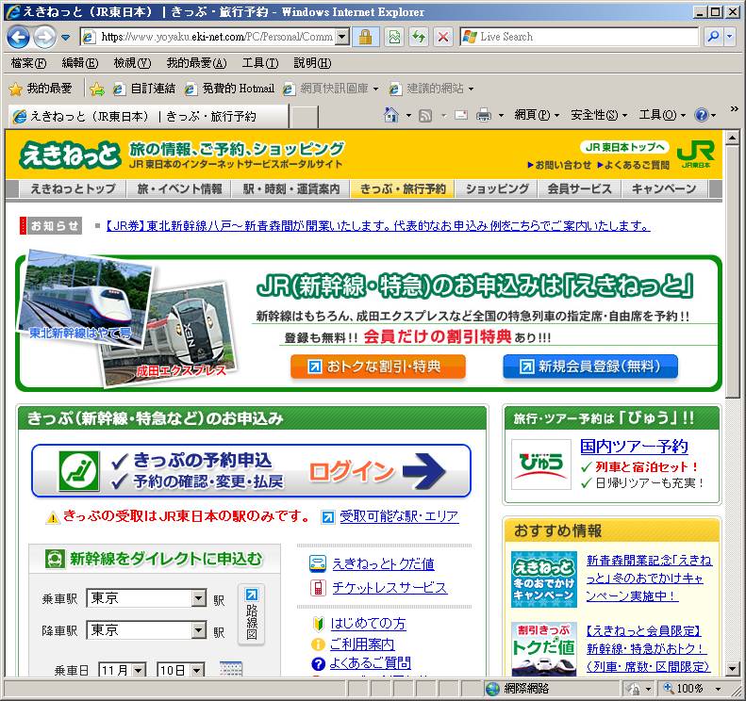Expand the address bar URL history dropdown
746x701 pixels.
(x=342, y=37)
